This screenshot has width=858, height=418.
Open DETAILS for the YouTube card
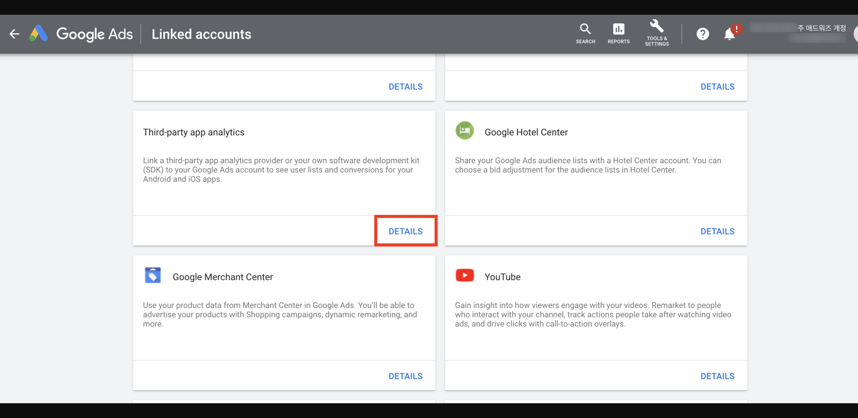[718, 376]
